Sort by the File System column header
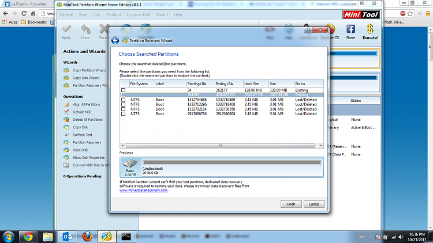 point(141,83)
